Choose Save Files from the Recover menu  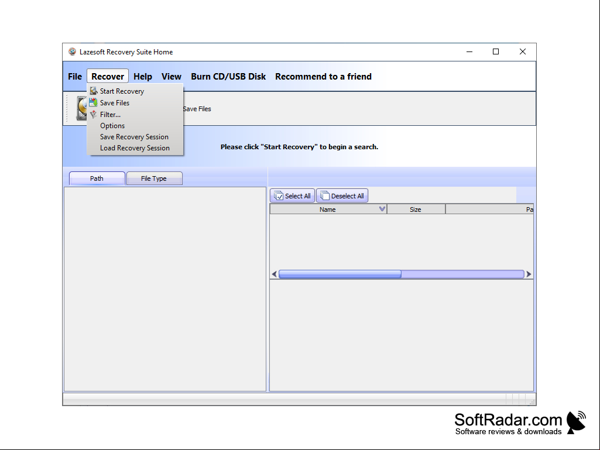135,102
